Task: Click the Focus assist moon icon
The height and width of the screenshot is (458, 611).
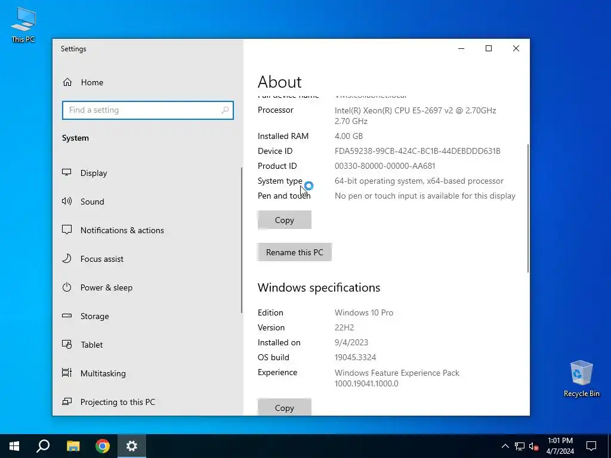Action: coord(67,259)
